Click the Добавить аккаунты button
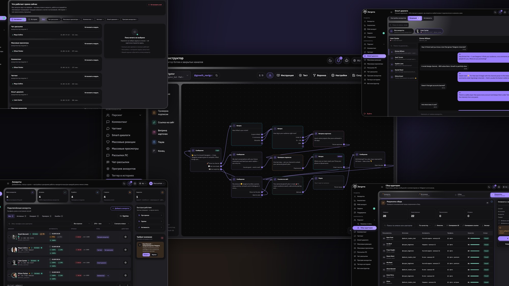Image resolution: width=509 pixels, height=286 pixels. pyautogui.click(x=121, y=208)
